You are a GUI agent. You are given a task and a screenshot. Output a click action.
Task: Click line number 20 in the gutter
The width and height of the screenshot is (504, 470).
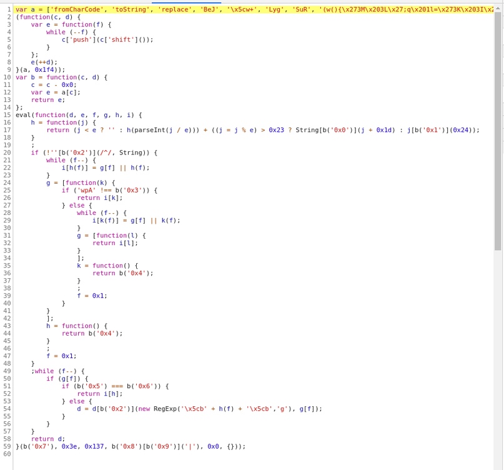pyautogui.click(x=7, y=152)
